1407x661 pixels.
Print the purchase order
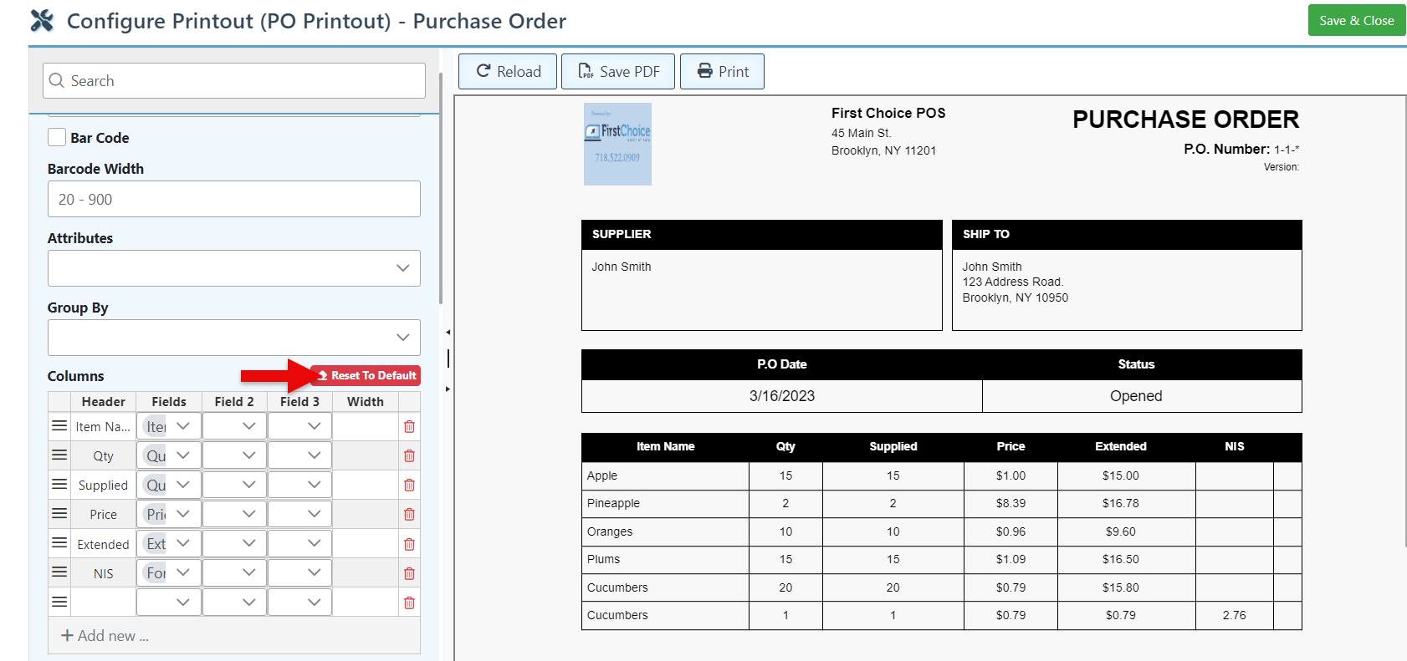click(x=722, y=72)
